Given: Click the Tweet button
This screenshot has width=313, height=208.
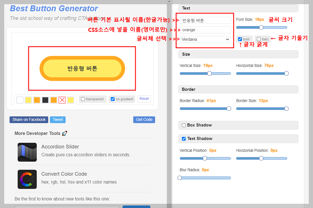Looking at the screenshot, I should [x=57, y=119].
